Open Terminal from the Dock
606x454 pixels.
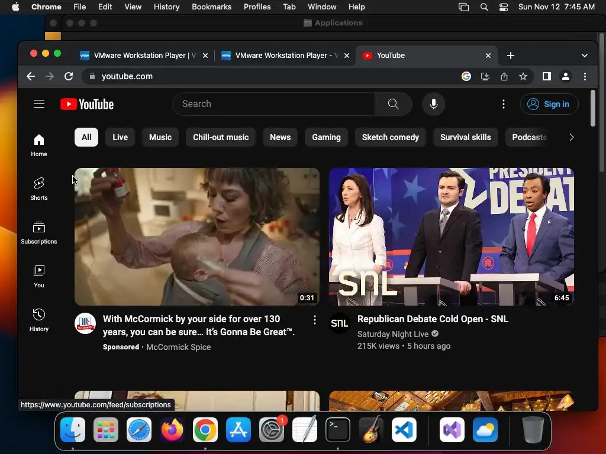[338, 430]
